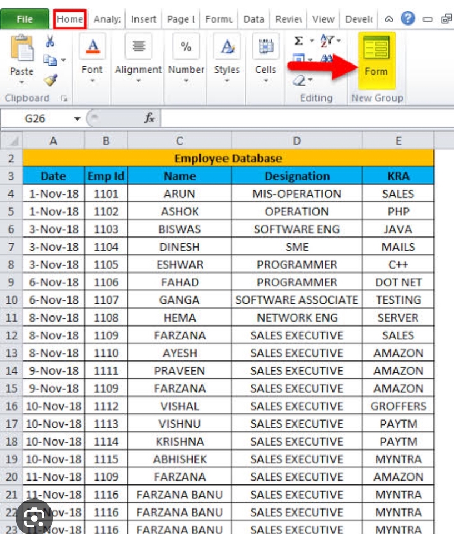Click the Name Box showing G26
Viewport: 454px width, 534px height.
coord(37,118)
